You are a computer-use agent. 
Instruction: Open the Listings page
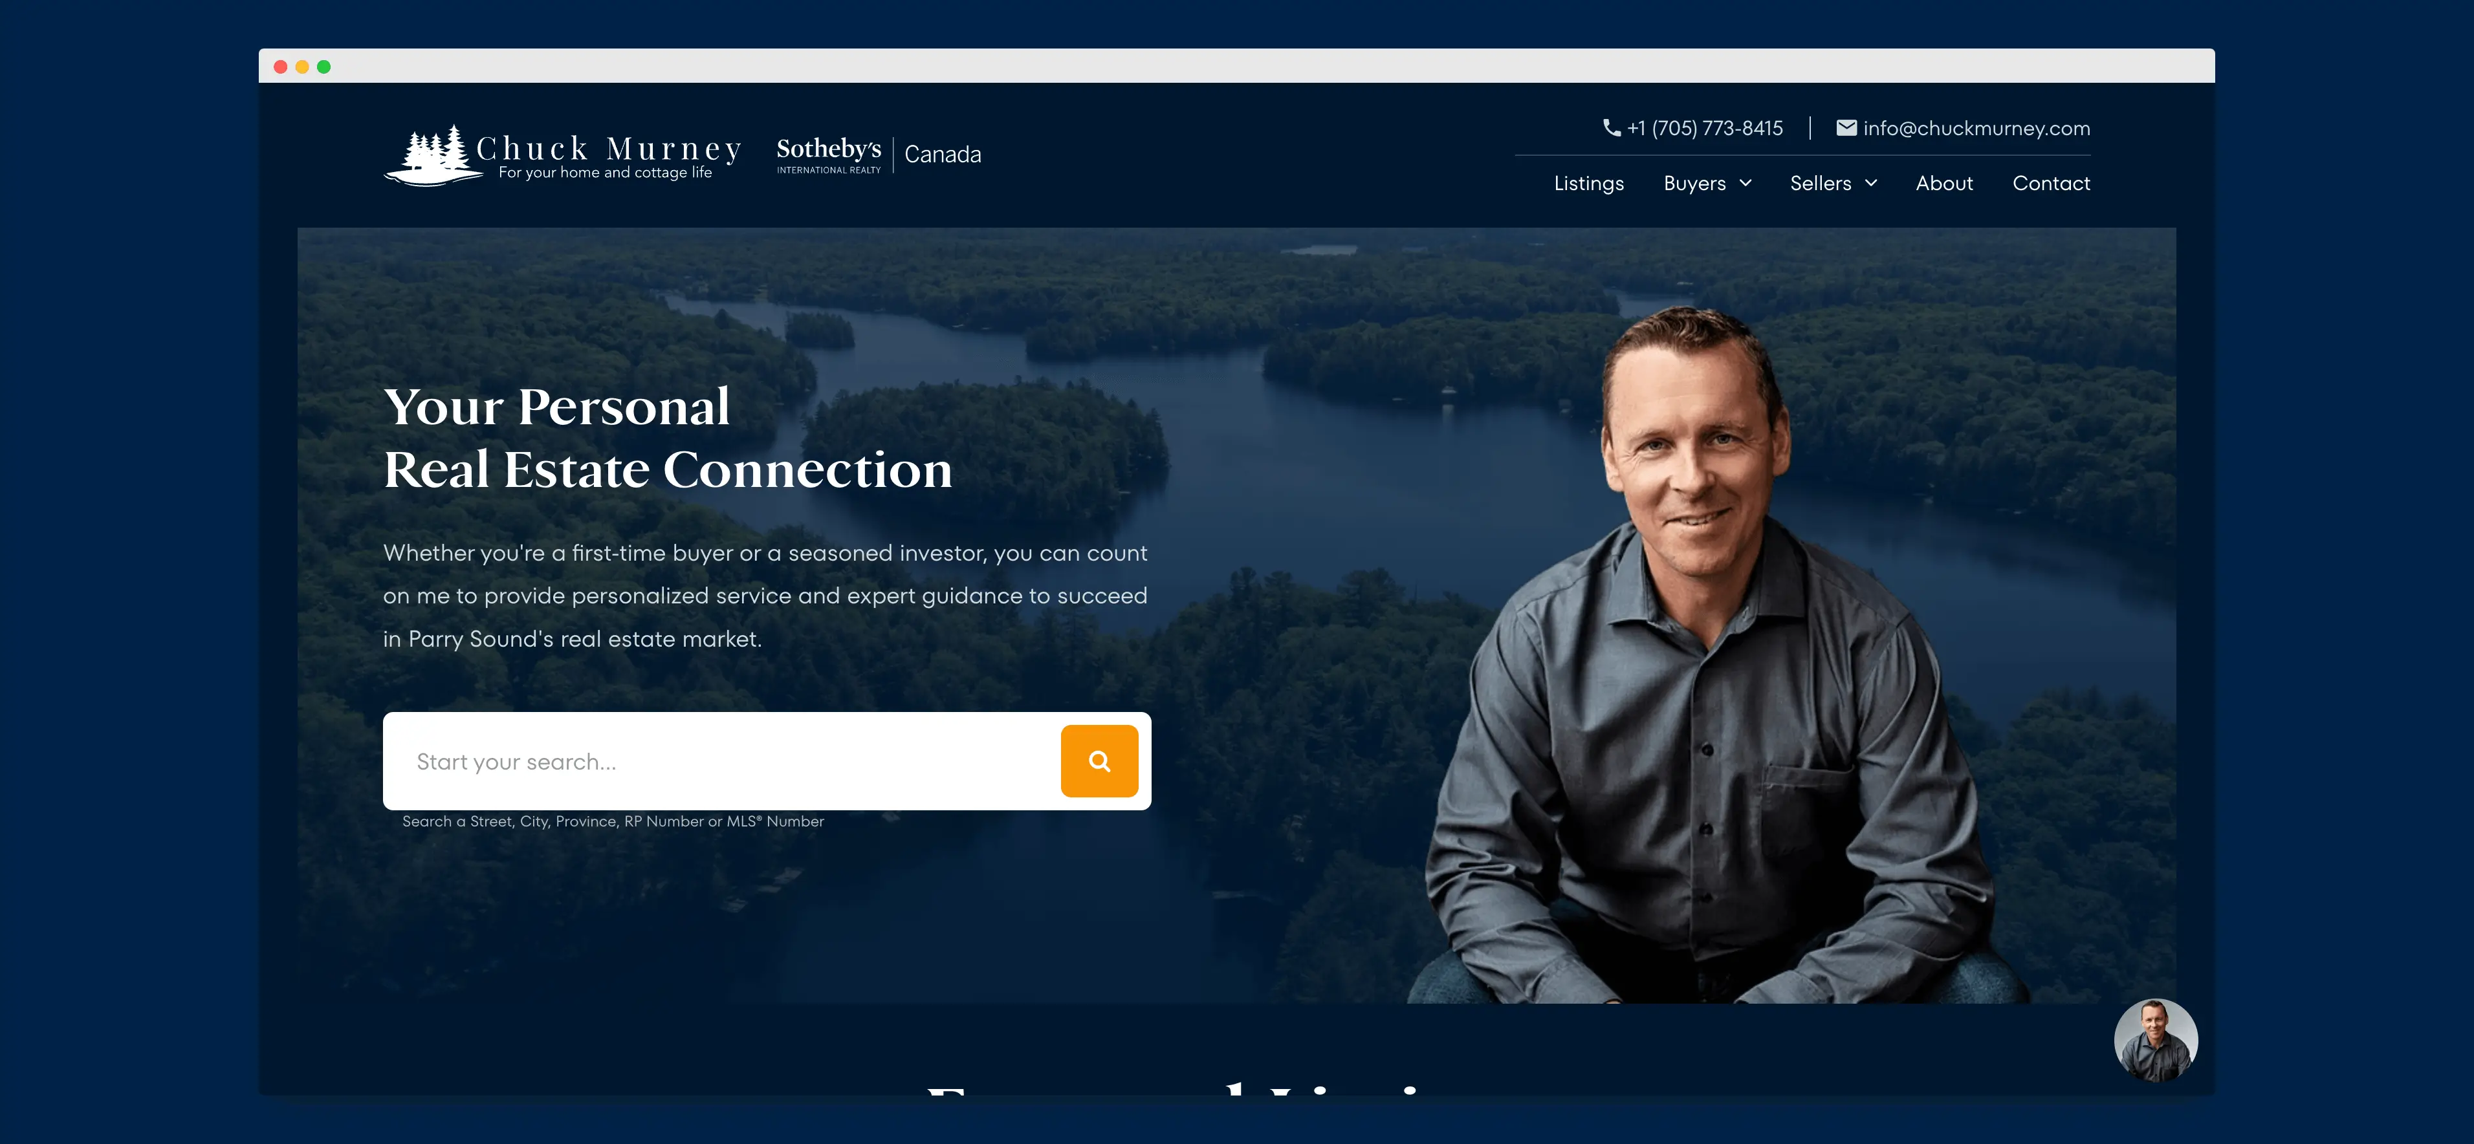coord(1588,183)
